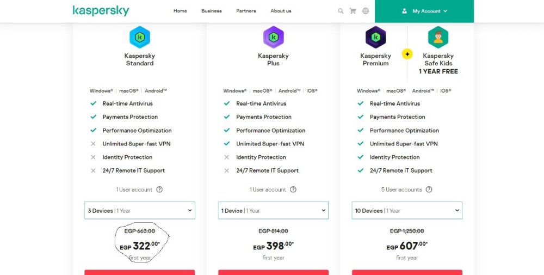Expand the 3 Devices dropdown for Standard
This screenshot has width=544, height=275.
click(140, 211)
